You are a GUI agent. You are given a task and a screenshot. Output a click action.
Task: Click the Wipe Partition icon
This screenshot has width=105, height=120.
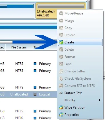(x=61, y=107)
